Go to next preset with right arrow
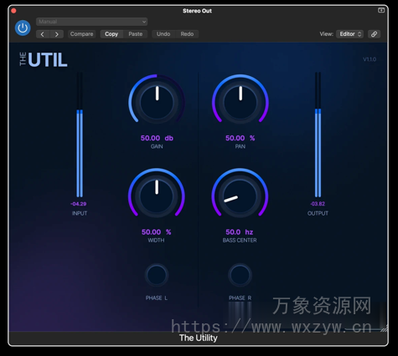Image resolution: width=398 pixels, height=356 pixels. point(57,34)
